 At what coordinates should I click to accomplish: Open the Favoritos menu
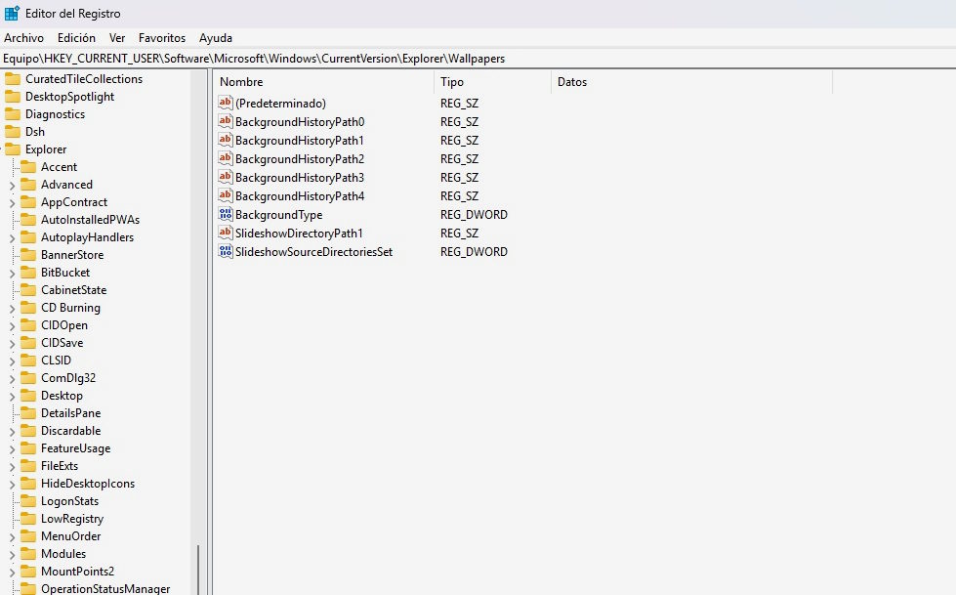pyautogui.click(x=161, y=38)
